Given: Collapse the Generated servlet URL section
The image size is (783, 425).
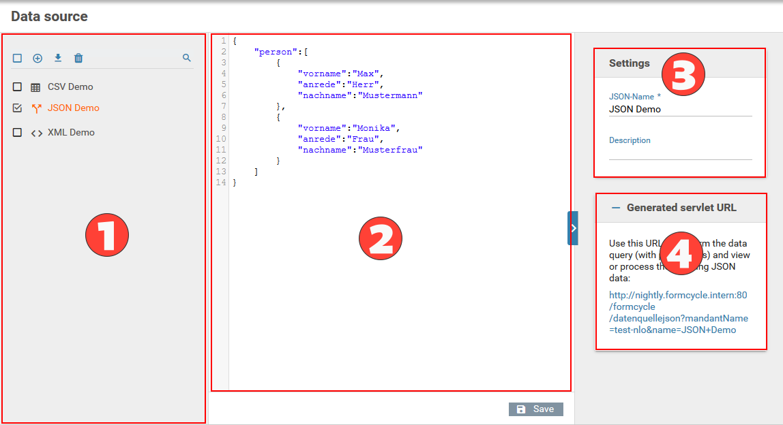Looking at the screenshot, I should (x=615, y=208).
